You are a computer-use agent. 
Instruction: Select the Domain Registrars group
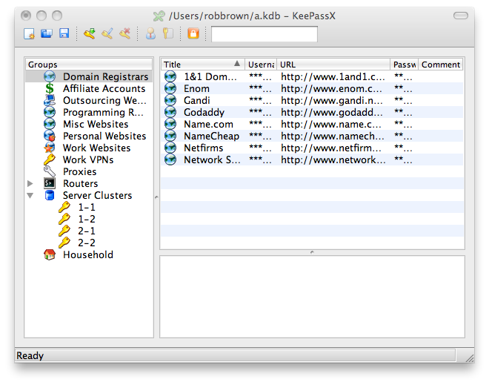89,76
